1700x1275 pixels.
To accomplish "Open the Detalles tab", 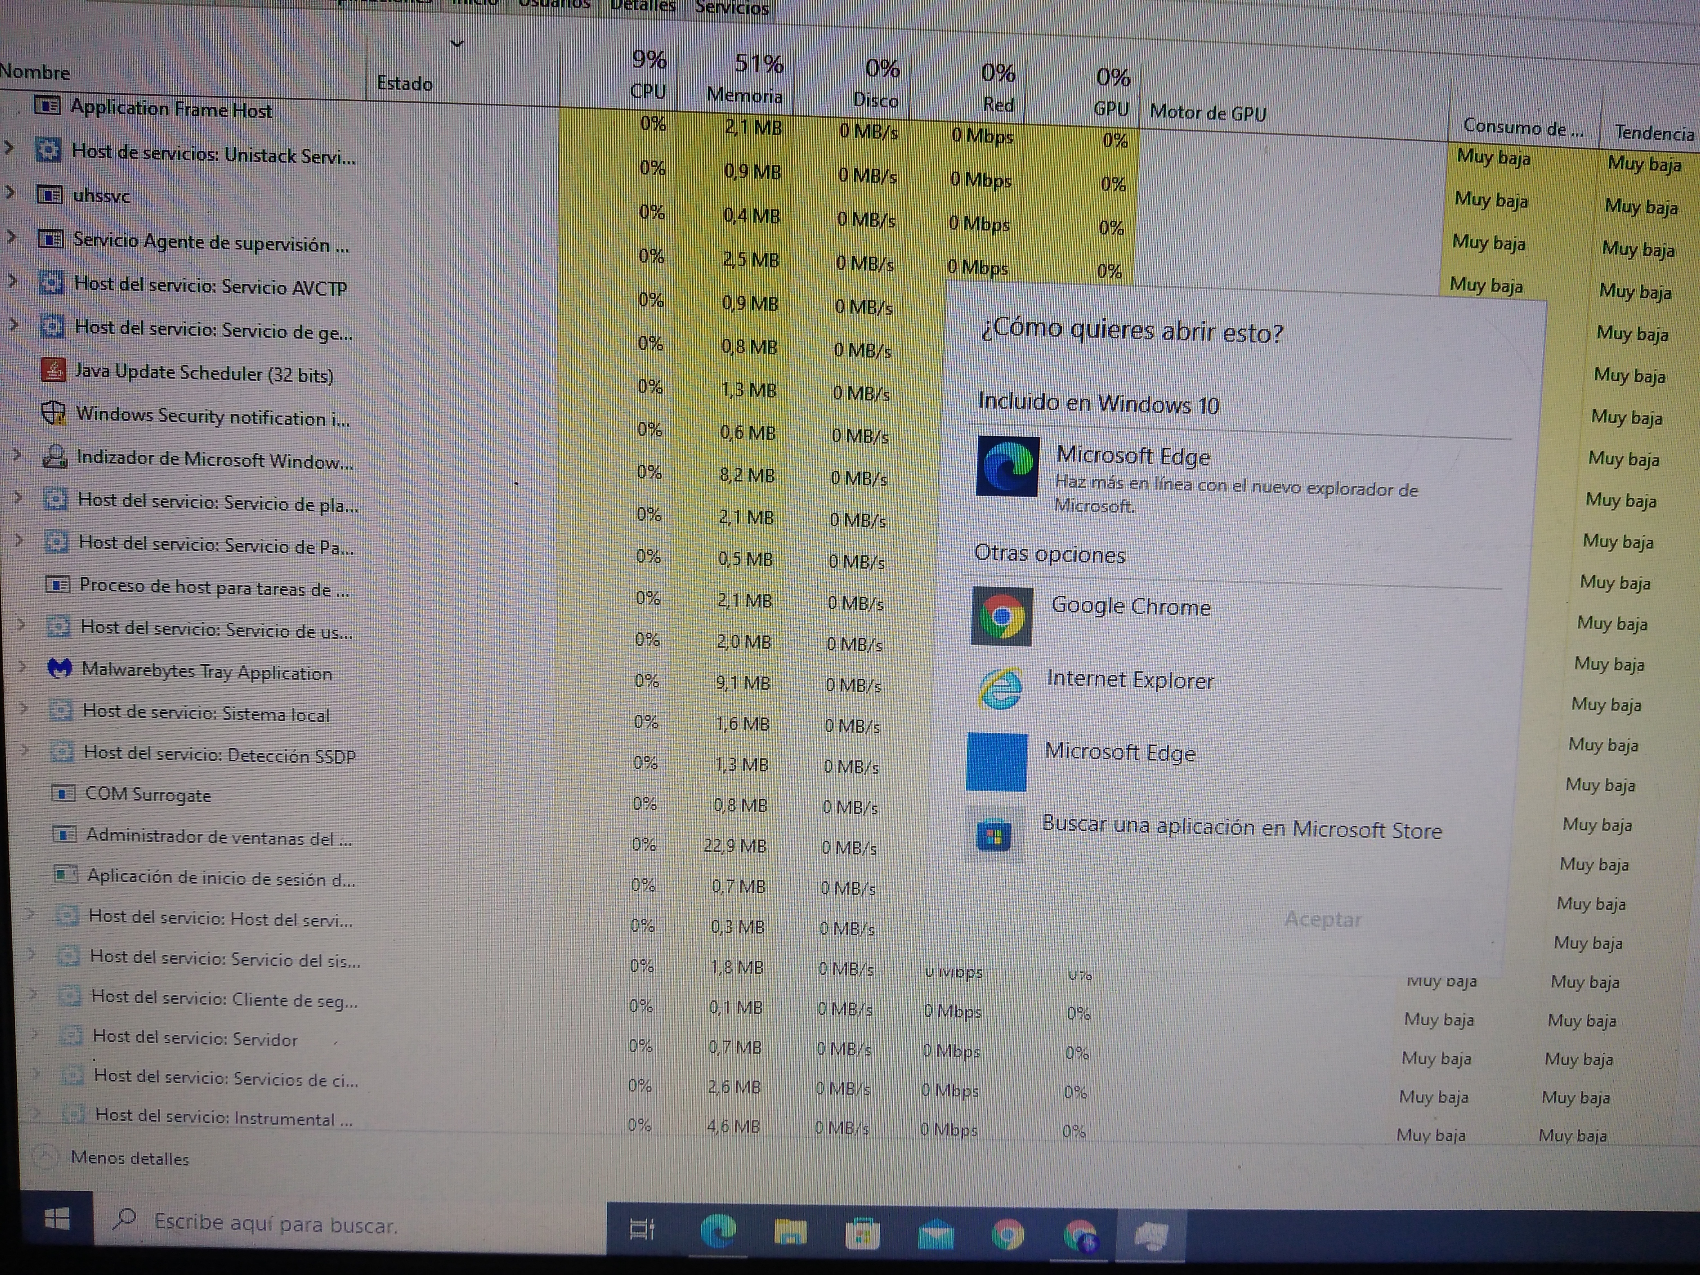I will [x=642, y=7].
